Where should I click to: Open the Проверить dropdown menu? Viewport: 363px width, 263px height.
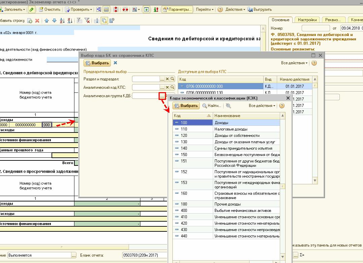tap(78, 9)
